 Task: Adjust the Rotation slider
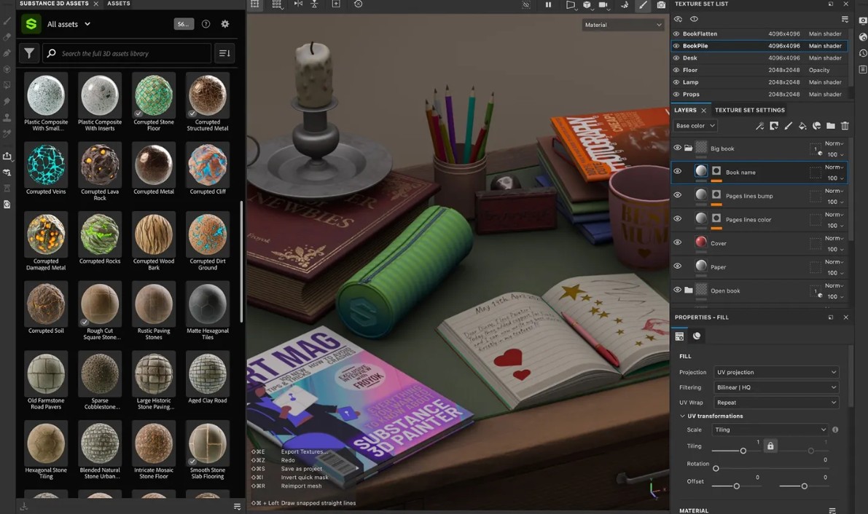click(x=716, y=469)
